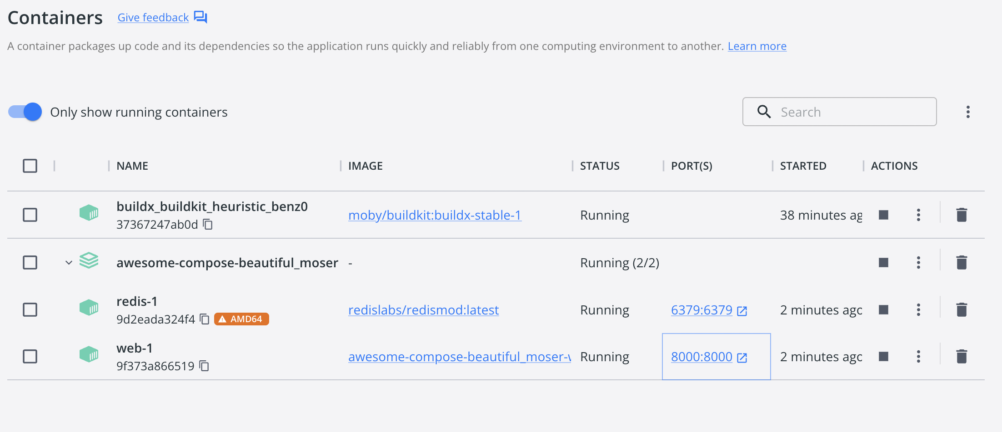
Task: Open more actions for web-1
Action: click(x=918, y=356)
